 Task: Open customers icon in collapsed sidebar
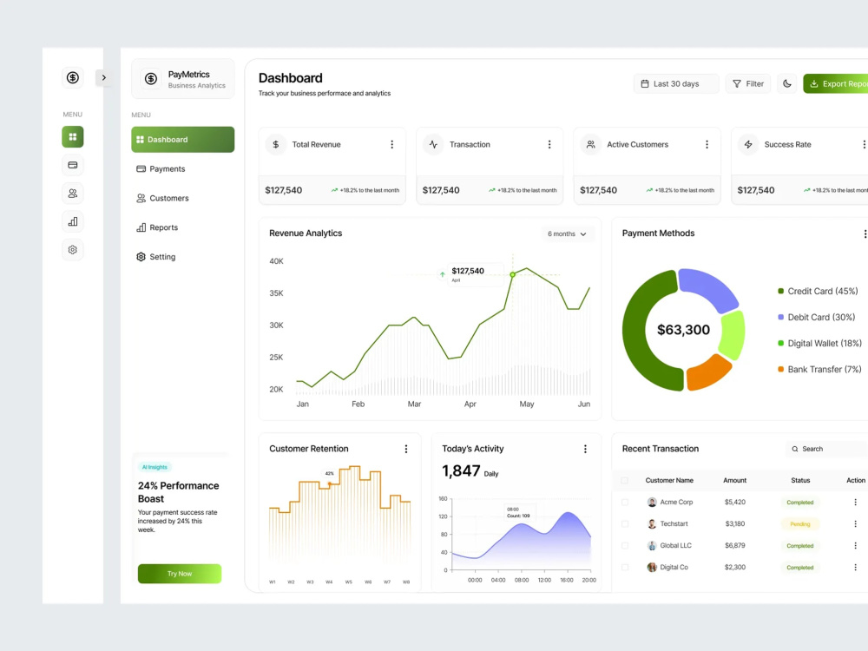coord(73,194)
